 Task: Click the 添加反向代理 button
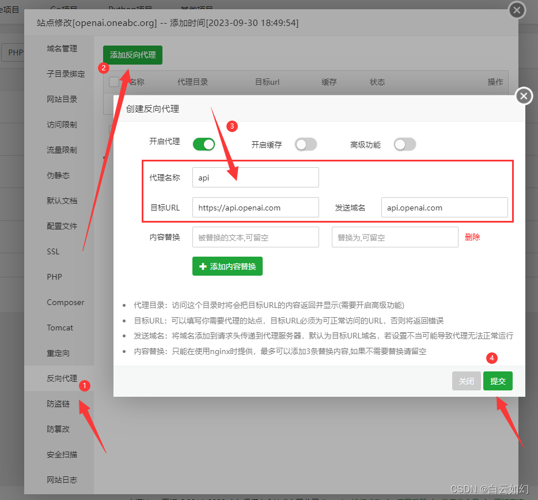132,55
